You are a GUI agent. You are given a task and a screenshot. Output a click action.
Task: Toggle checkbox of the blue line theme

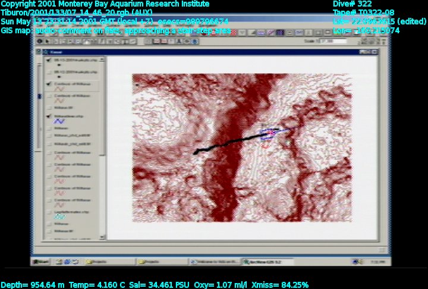point(48,116)
